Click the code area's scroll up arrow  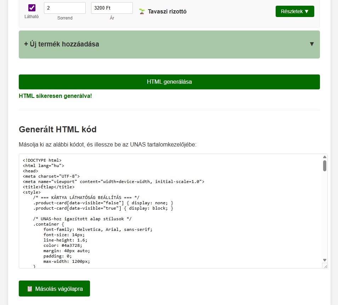[325, 157]
